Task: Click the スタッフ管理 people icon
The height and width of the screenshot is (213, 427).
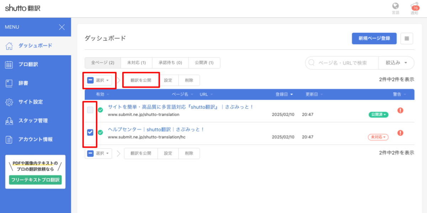Action: (x=9, y=121)
